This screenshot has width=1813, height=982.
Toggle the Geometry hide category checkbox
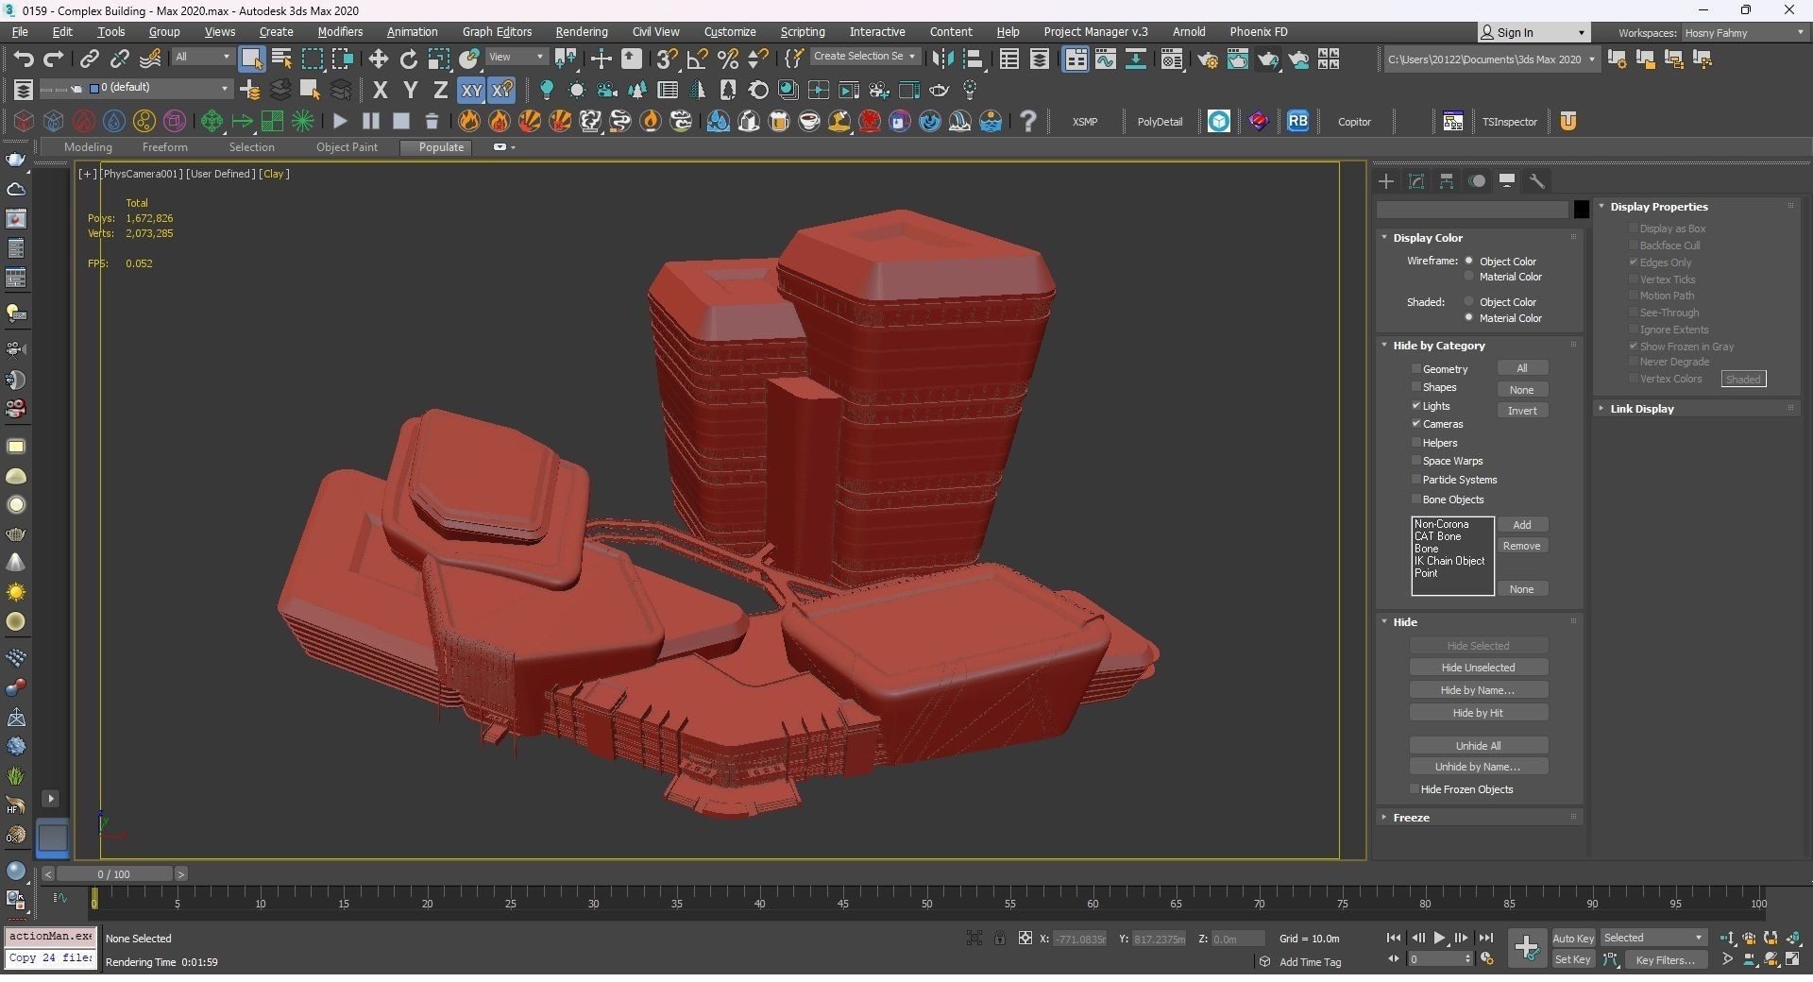1415,369
